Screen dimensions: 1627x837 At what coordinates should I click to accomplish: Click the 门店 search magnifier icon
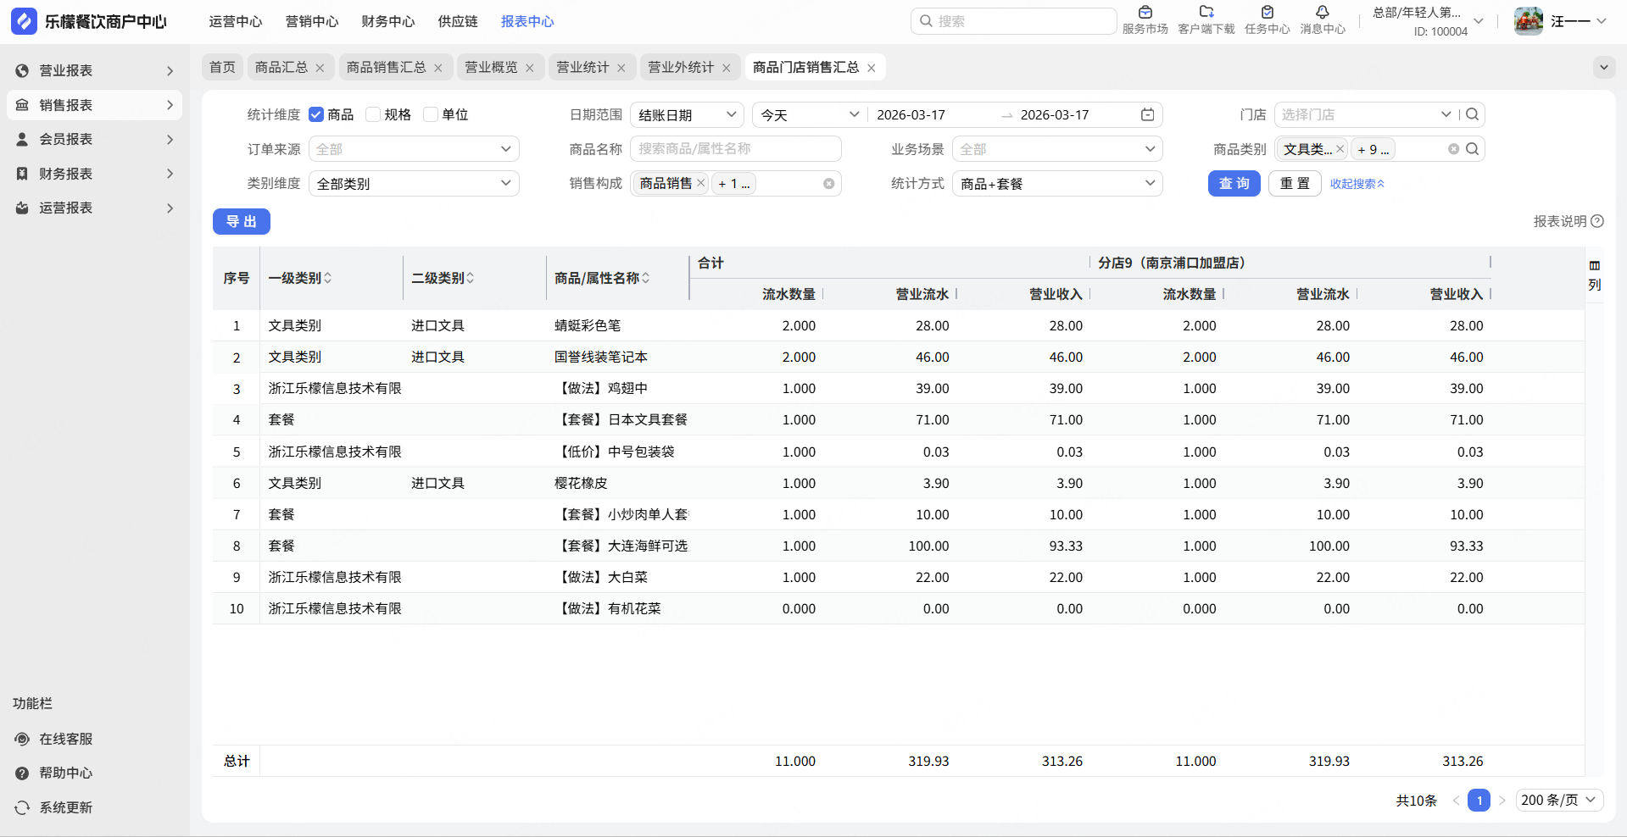click(1473, 114)
